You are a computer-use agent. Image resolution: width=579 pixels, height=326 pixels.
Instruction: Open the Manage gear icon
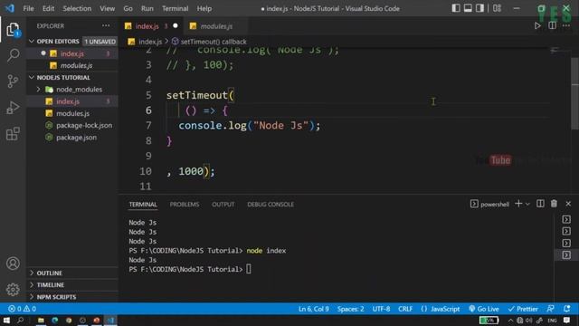[13, 290]
